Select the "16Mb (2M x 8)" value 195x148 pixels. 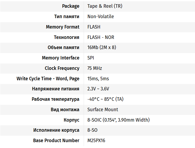click(x=102, y=47)
